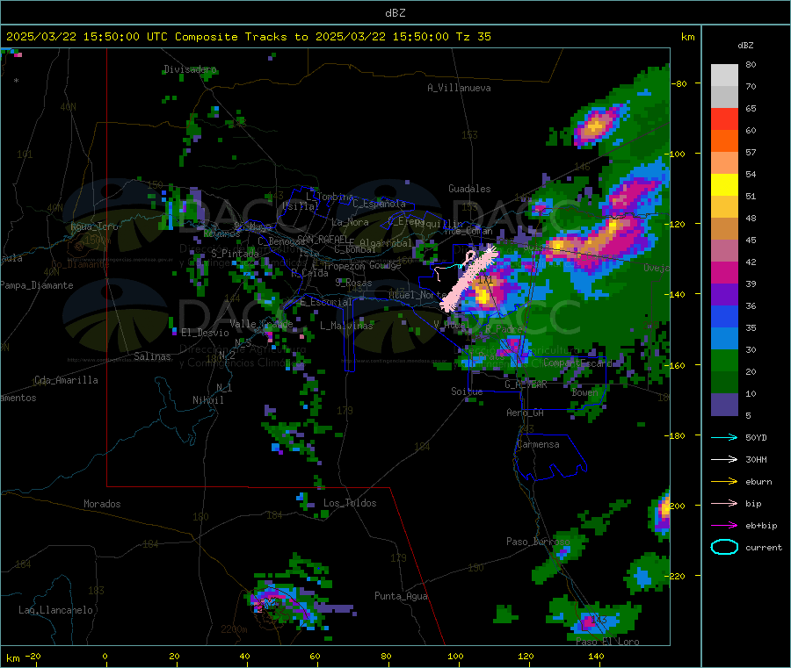Click the Morados map label
This screenshot has height=668, width=791.
[102, 504]
